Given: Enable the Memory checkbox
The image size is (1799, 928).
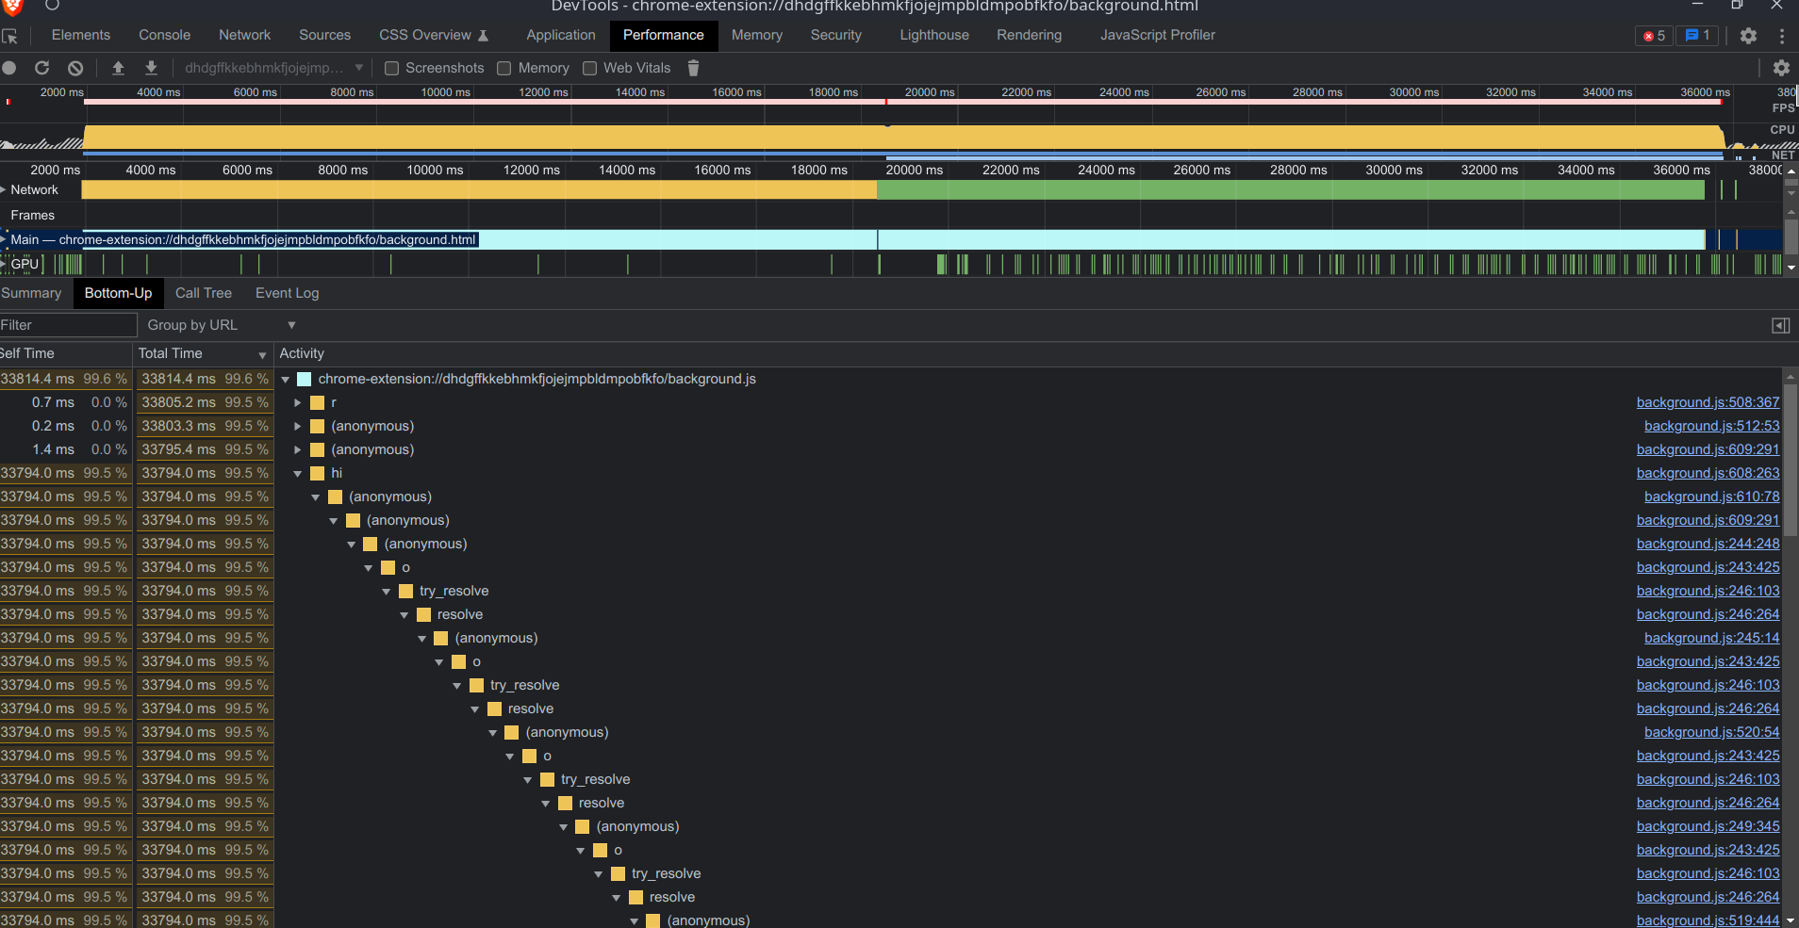Looking at the screenshot, I should pos(503,68).
